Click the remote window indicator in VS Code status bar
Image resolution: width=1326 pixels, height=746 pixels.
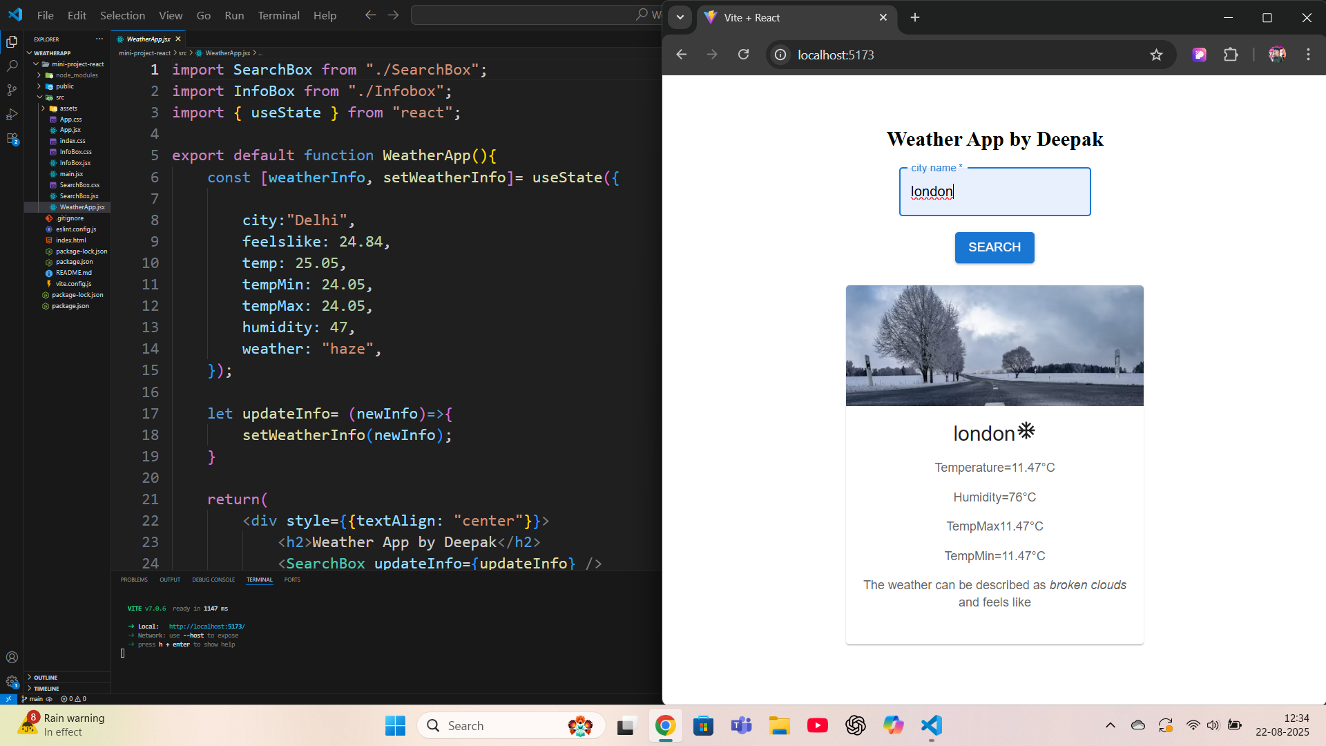(x=8, y=699)
